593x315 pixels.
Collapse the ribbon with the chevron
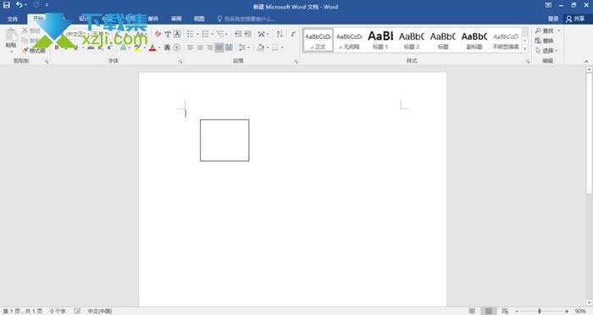pos(586,61)
